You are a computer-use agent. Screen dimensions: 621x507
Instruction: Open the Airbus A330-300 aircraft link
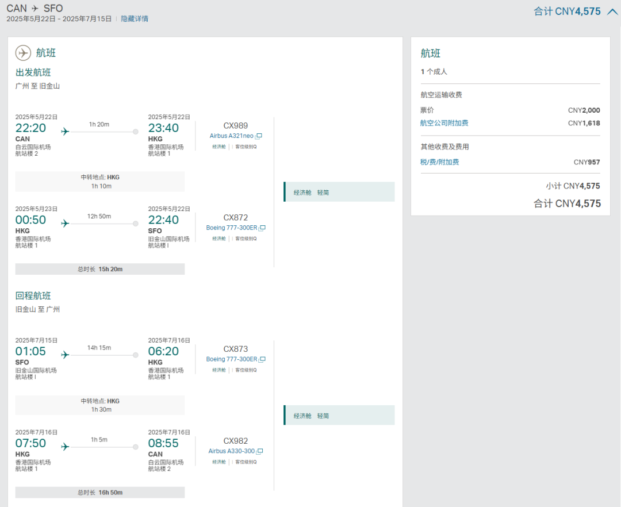(232, 452)
